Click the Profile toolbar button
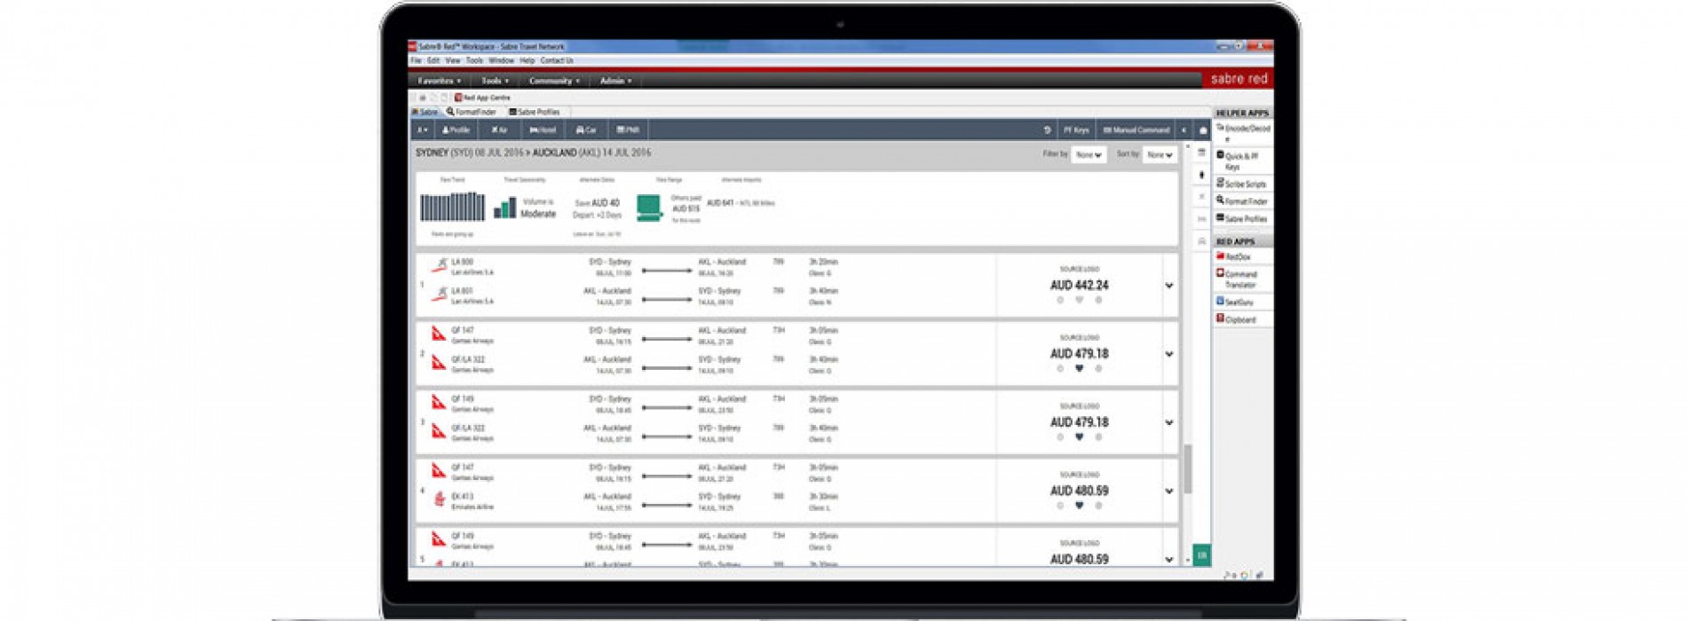The image size is (1687, 621). 456,130
